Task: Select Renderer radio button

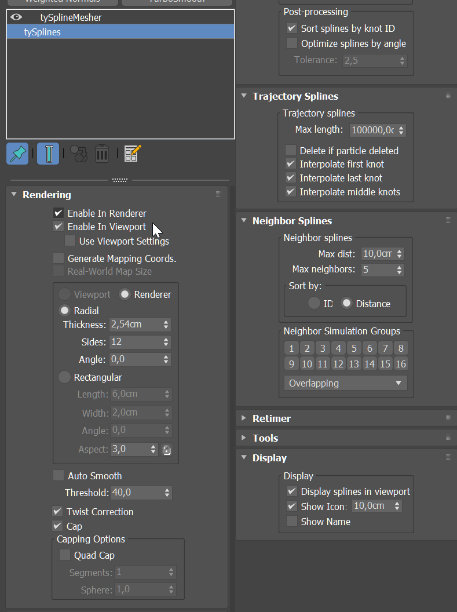Action: click(x=125, y=294)
